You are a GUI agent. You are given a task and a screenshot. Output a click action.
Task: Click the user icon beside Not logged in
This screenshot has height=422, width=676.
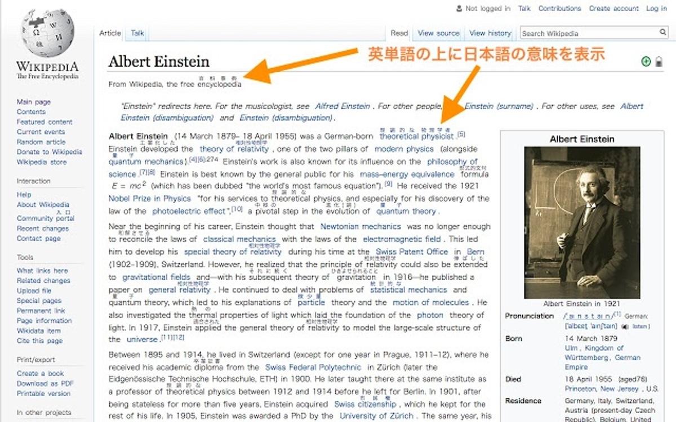[x=459, y=8]
